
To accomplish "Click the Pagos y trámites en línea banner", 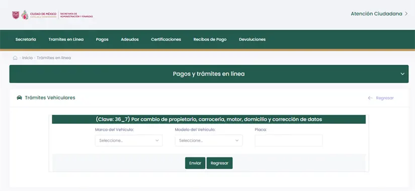I will click(209, 74).
